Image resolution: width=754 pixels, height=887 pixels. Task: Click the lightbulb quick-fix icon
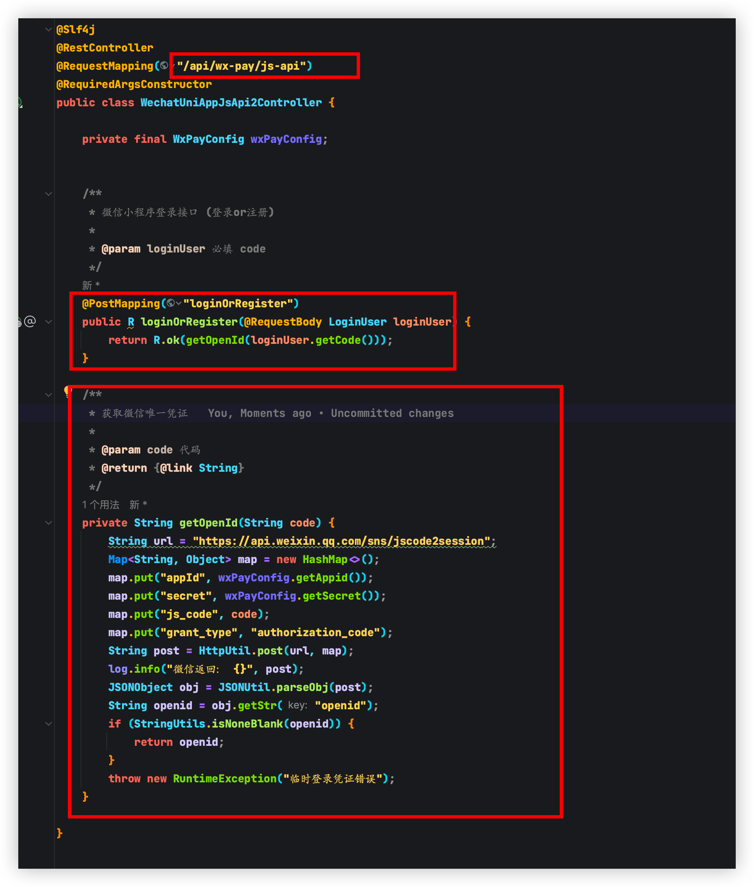pos(67,391)
